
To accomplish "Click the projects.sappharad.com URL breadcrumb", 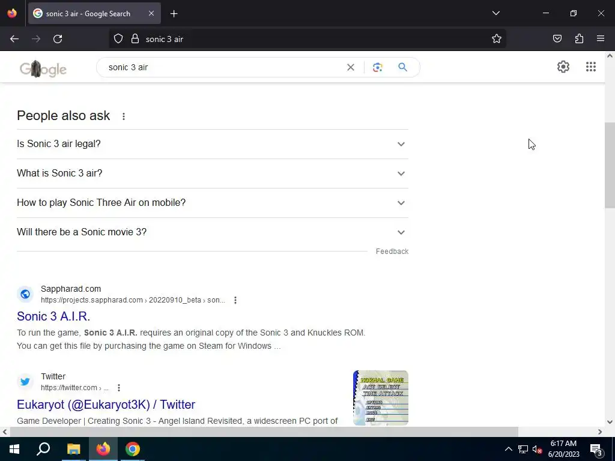I will tap(133, 300).
